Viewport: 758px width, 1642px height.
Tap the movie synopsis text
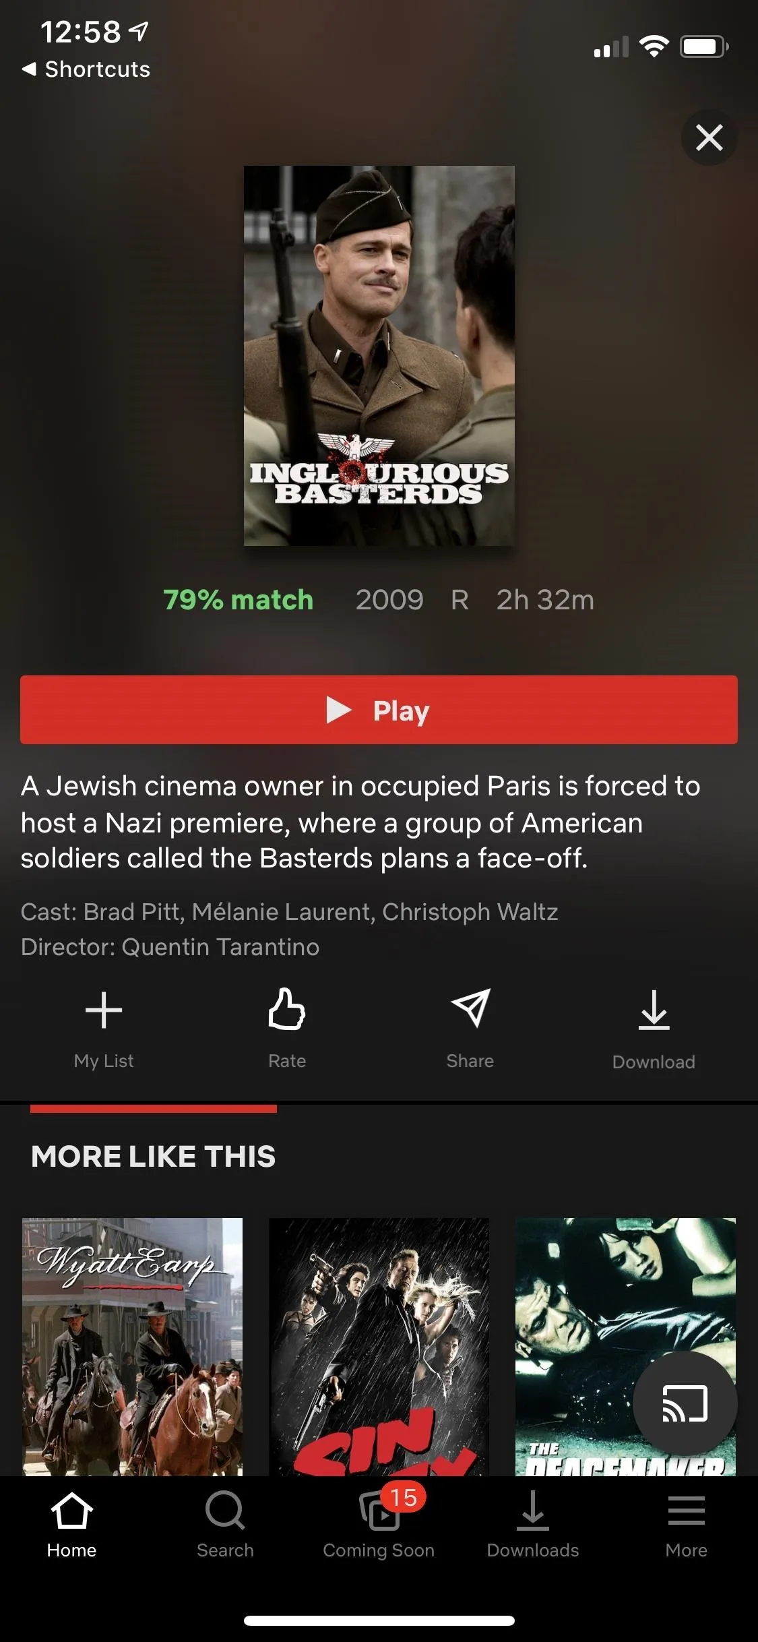(360, 822)
